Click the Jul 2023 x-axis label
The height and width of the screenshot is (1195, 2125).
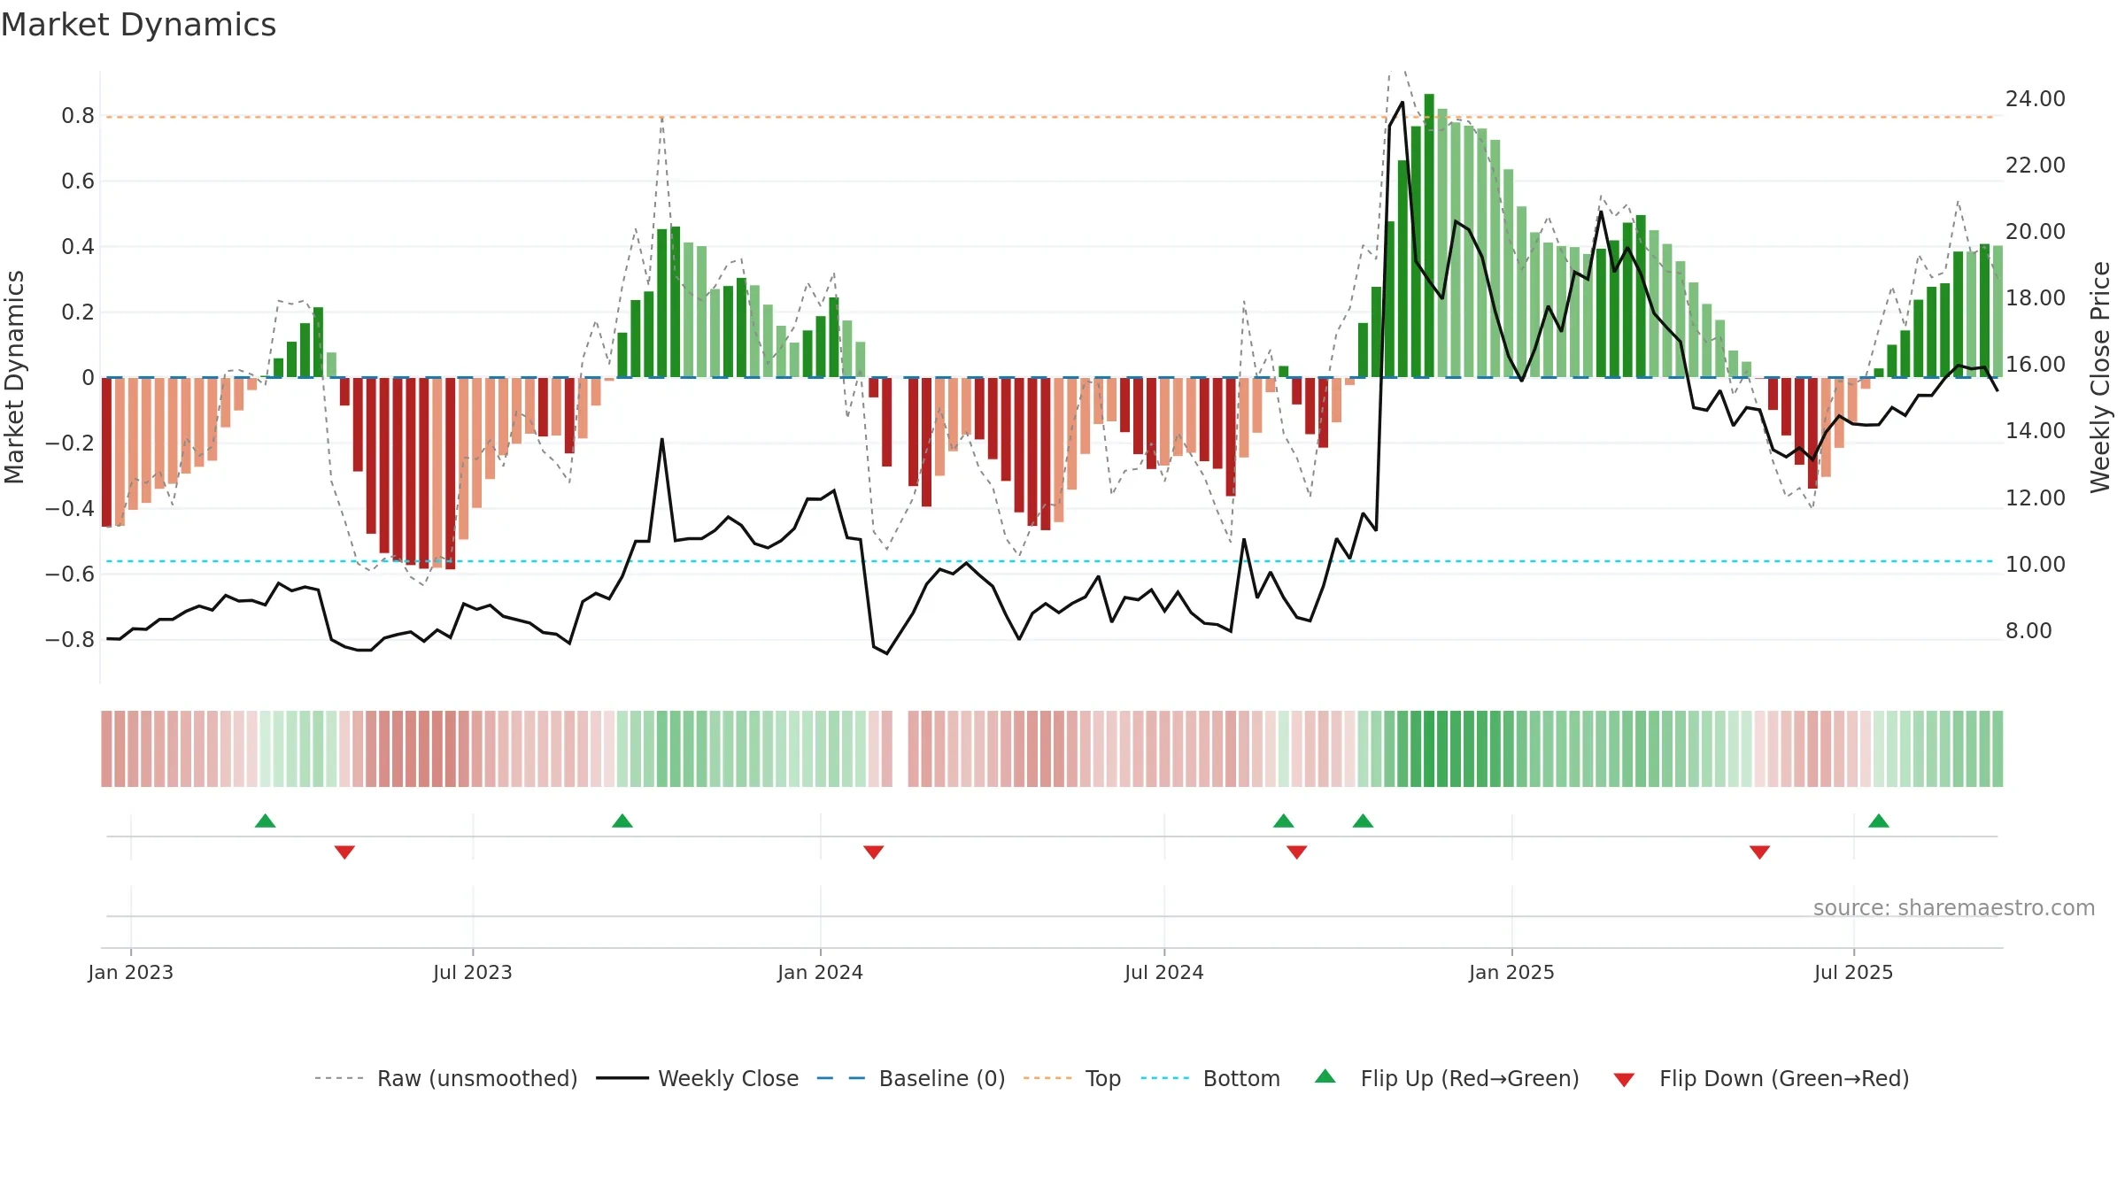473,972
